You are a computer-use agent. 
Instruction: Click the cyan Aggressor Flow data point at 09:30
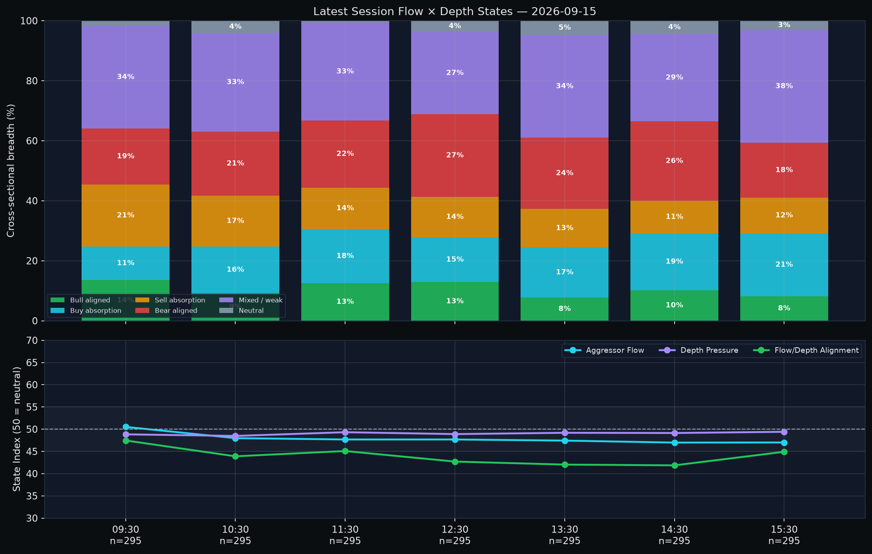click(x=126, y=427)
